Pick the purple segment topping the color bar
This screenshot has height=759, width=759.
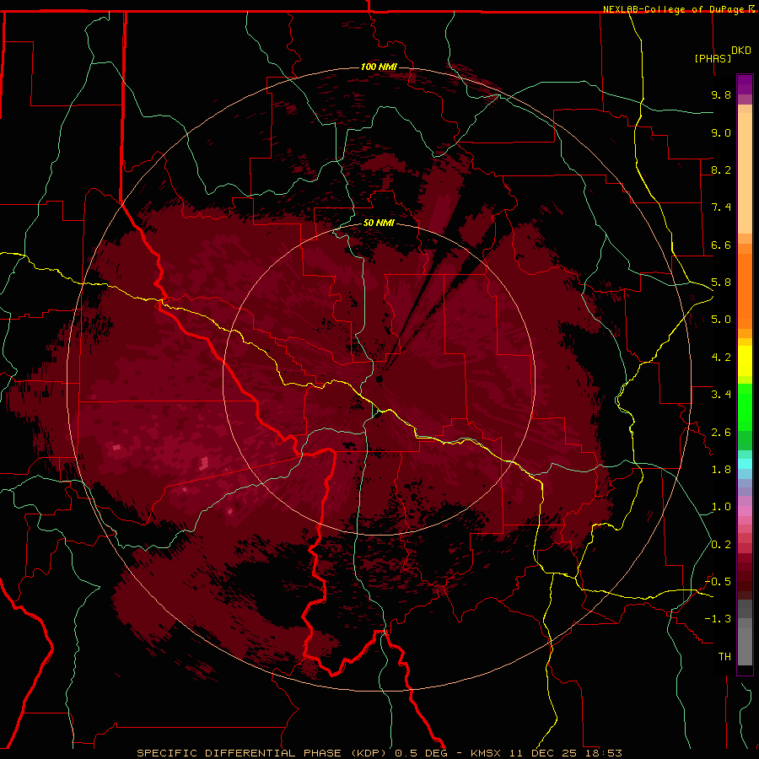click(745, 84)
